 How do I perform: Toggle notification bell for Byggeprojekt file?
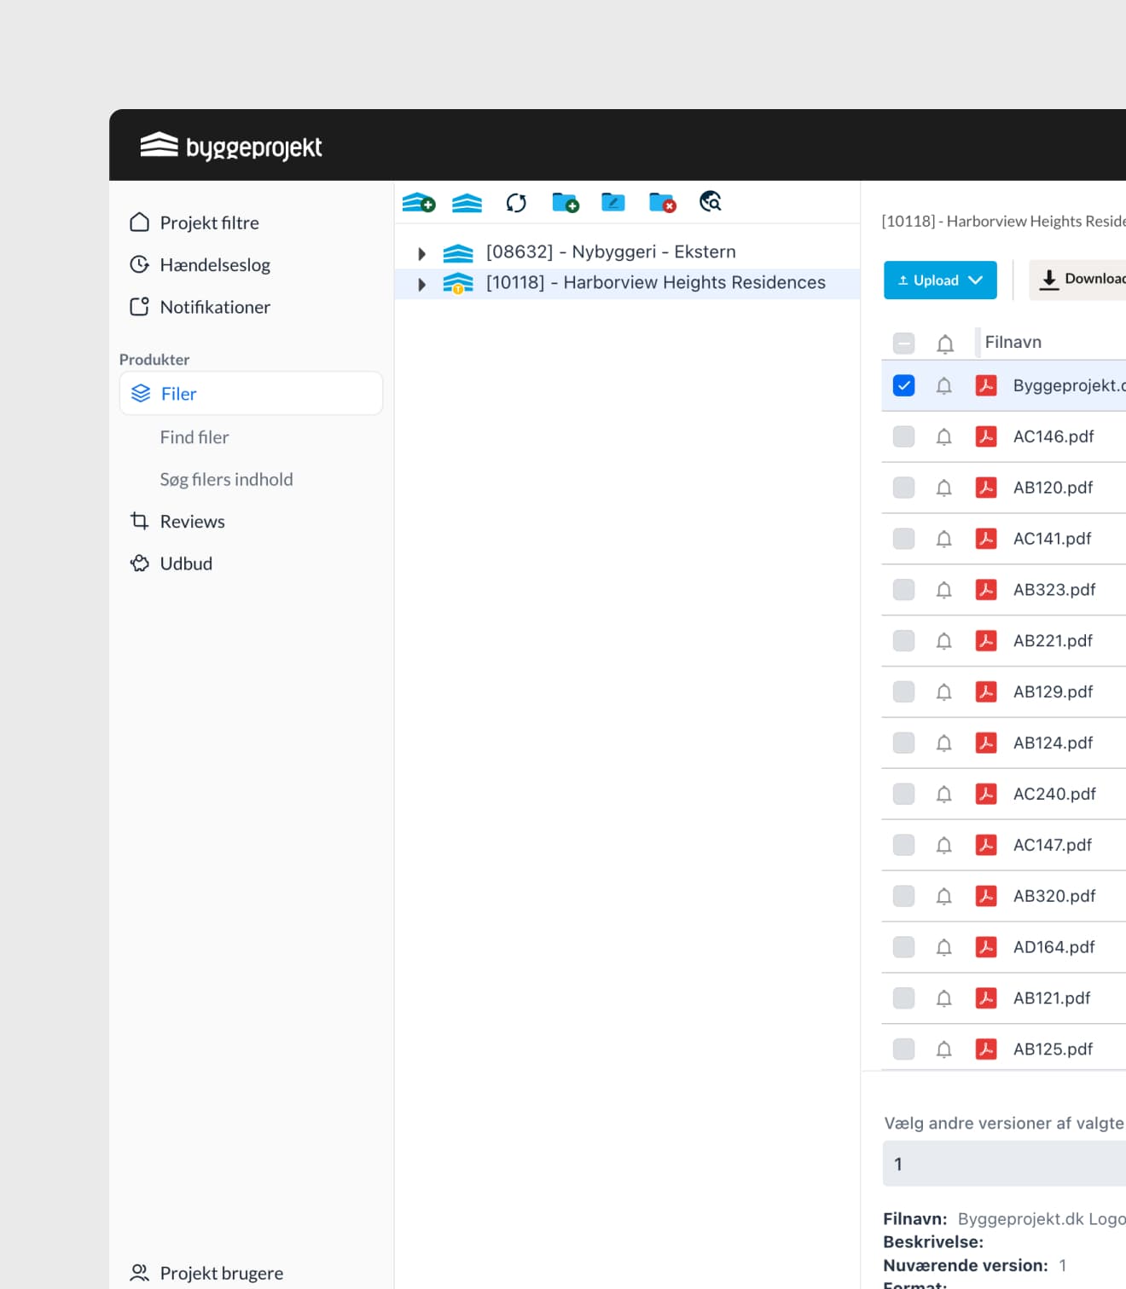pos(944,386)
